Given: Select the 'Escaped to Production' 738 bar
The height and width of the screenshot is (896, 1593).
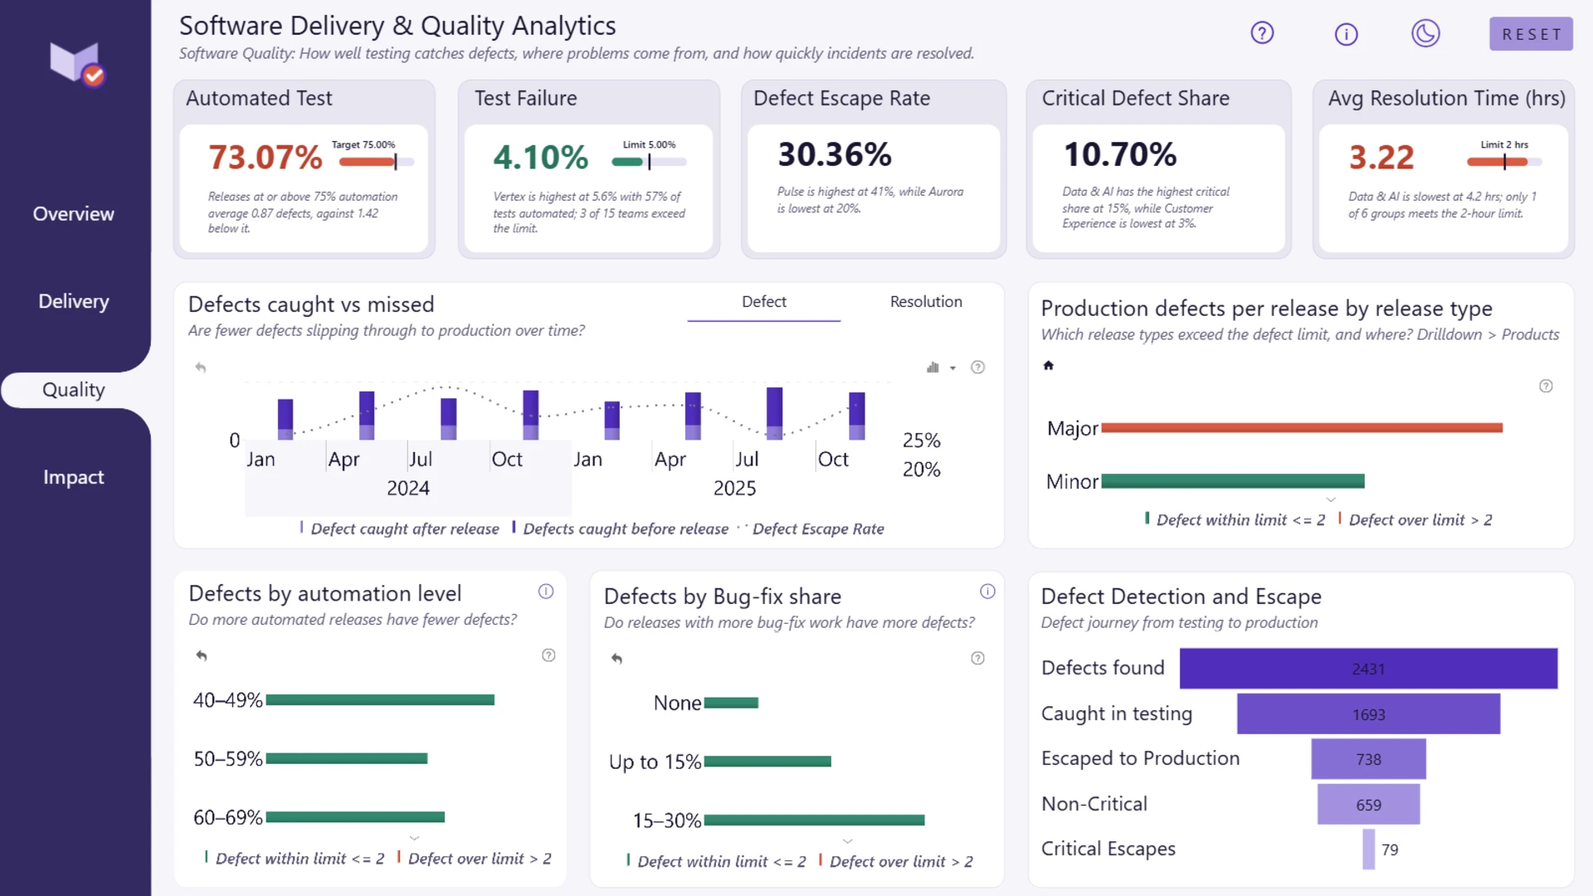Looking at the screenshot, I should click(x=1368, y=759).
